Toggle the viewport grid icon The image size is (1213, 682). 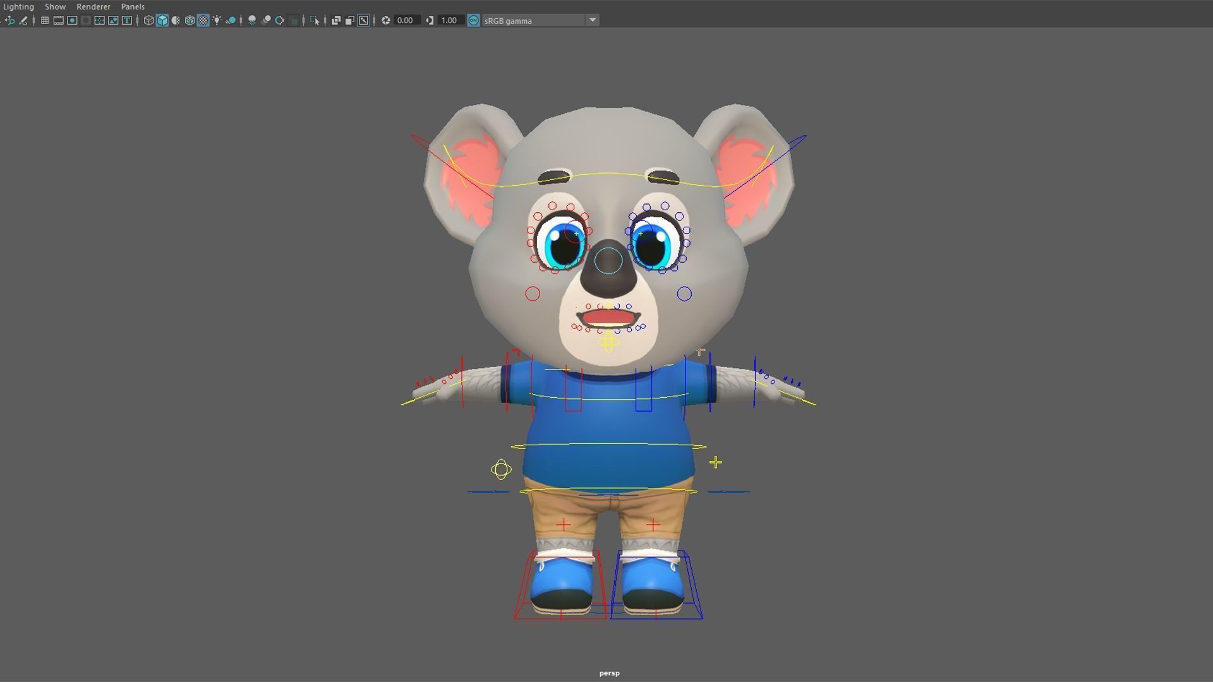(45, 20)
